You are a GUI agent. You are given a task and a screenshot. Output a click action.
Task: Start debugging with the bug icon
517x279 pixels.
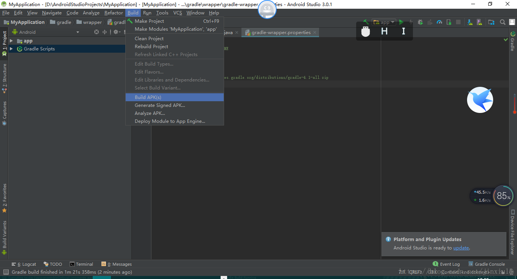pyautogui.click(x=420, y=22)
